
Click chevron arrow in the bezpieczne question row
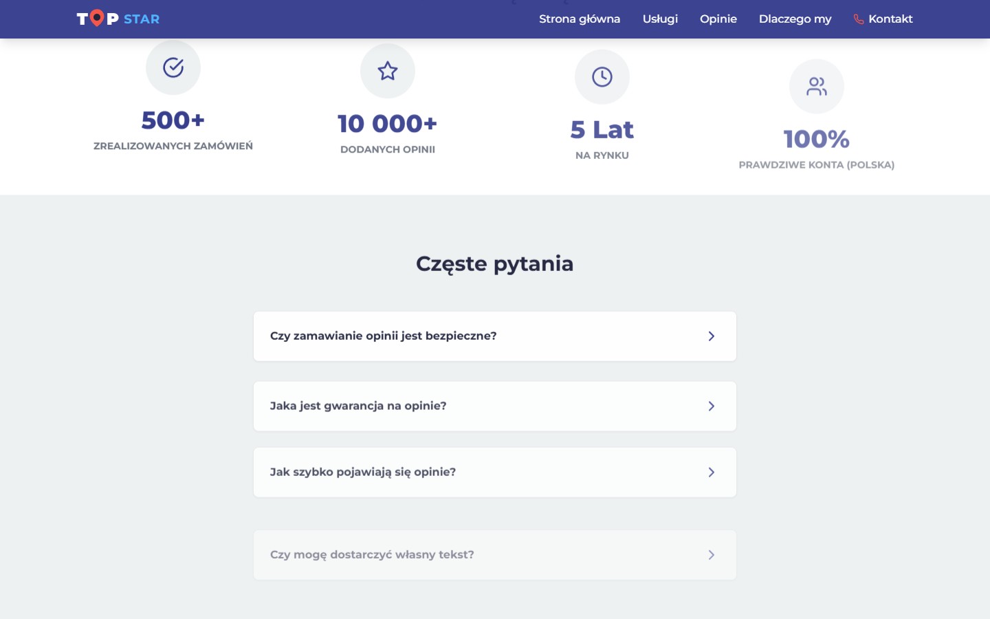point(712,336)
